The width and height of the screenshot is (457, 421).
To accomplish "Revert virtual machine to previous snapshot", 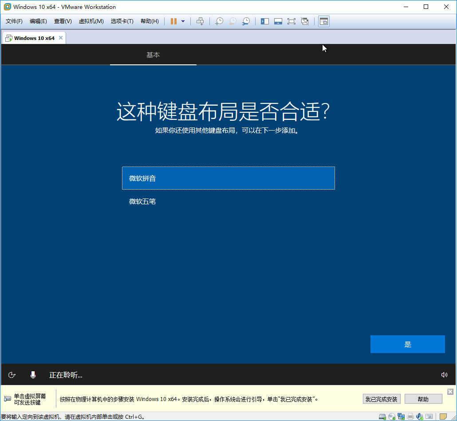I will click(232, 21).
